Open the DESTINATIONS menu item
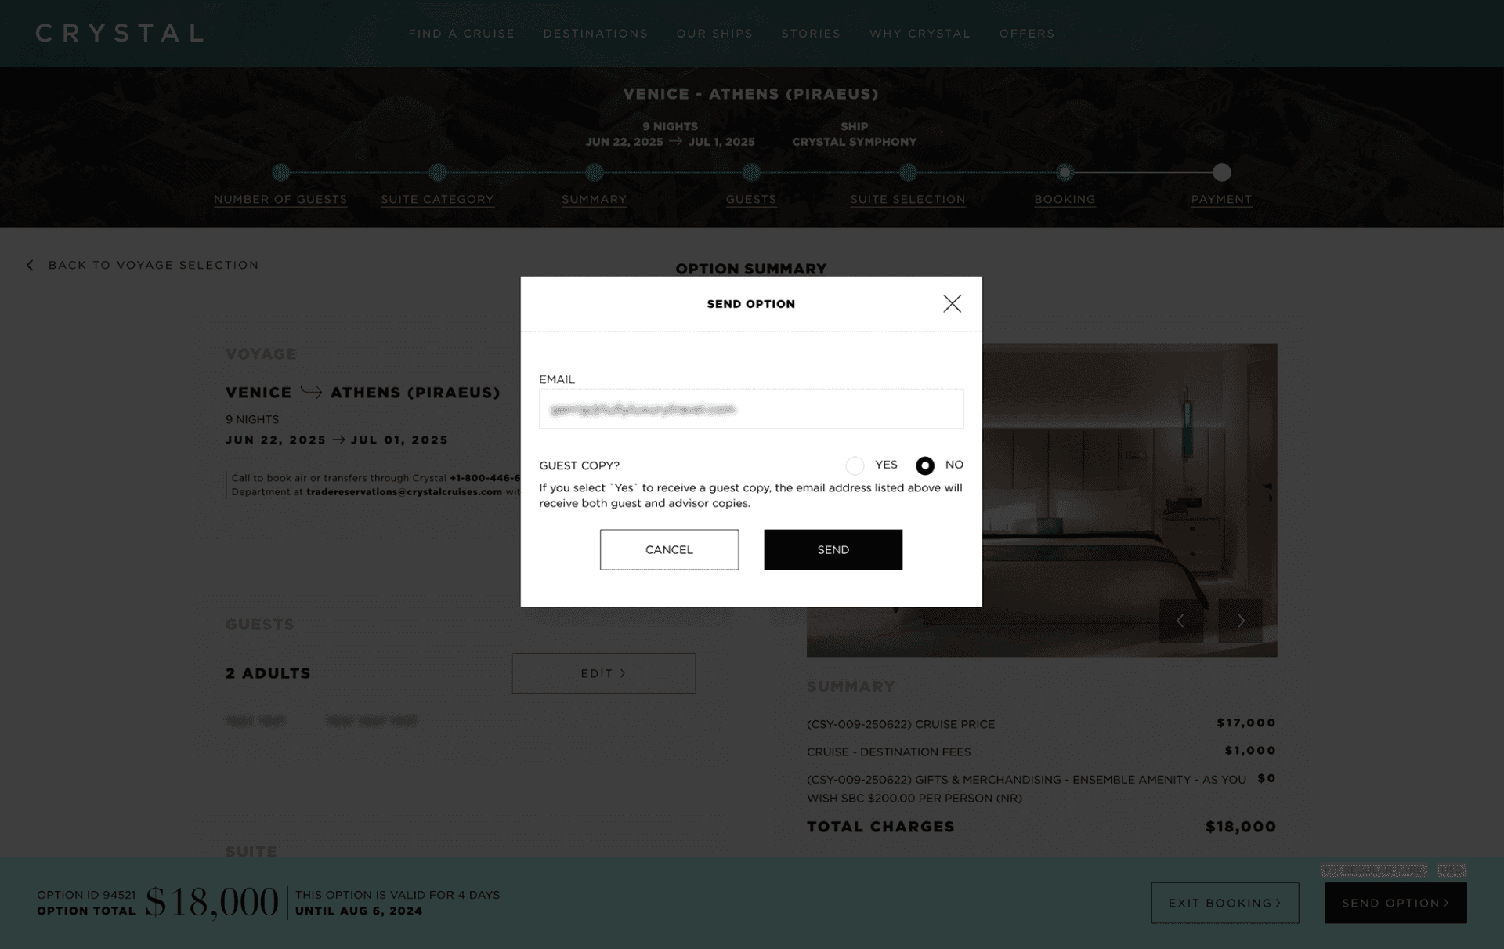1504x949 pixels. tap(595, 33)
